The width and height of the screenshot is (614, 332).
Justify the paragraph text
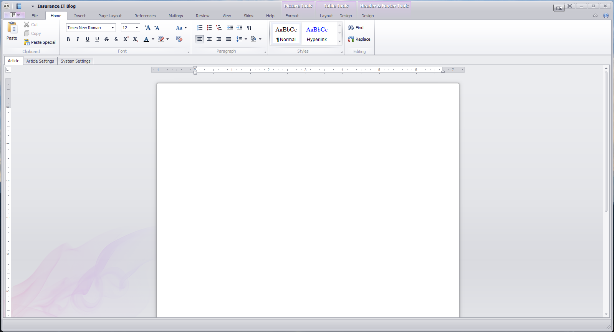click(228, 39)
